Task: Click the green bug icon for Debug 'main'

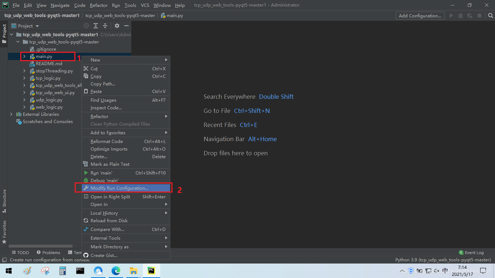Action: [86, 180]
